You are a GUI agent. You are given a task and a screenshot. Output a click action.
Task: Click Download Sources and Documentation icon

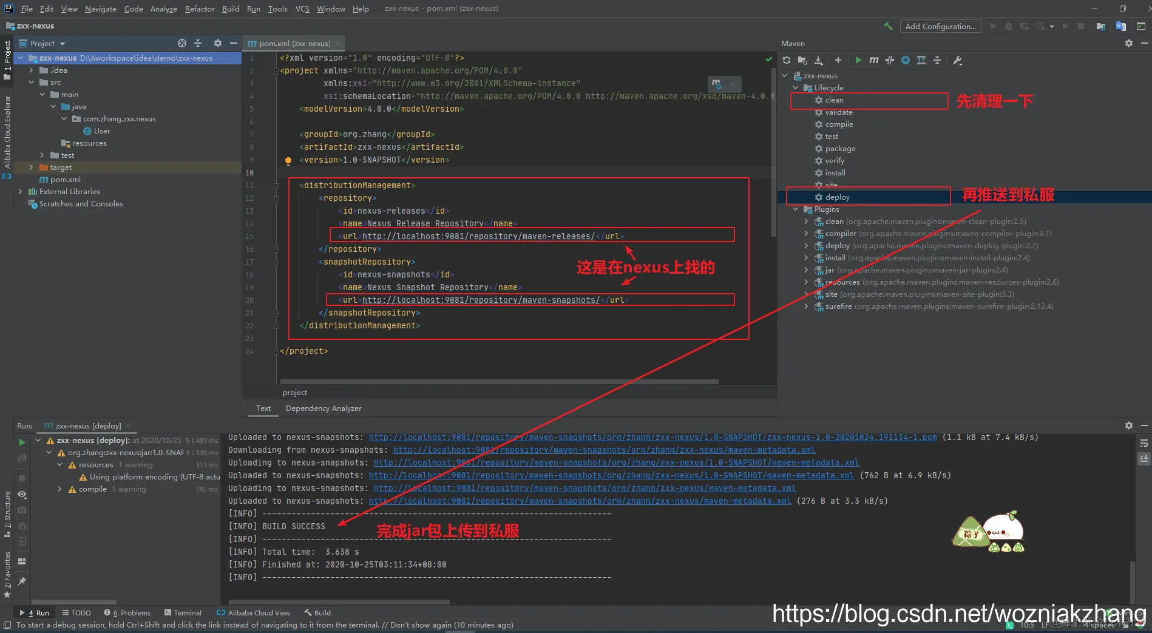[x=819, y=60]
